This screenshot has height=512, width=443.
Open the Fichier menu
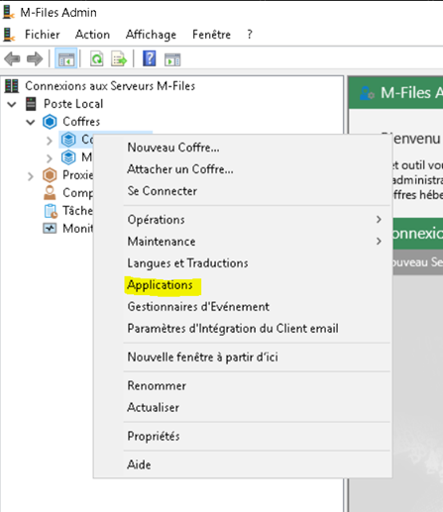[x=43, y=35]
